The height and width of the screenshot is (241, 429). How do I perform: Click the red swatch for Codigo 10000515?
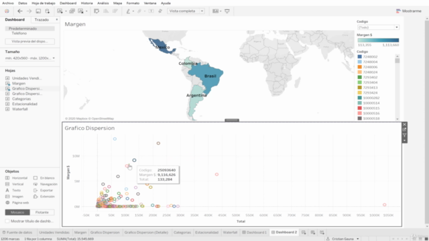coord(360,108)
